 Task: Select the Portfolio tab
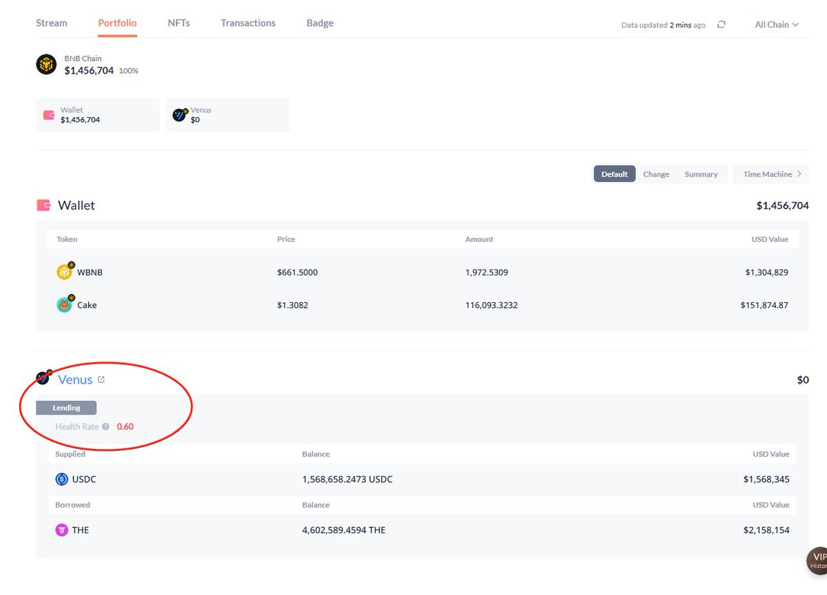point(117,23)
